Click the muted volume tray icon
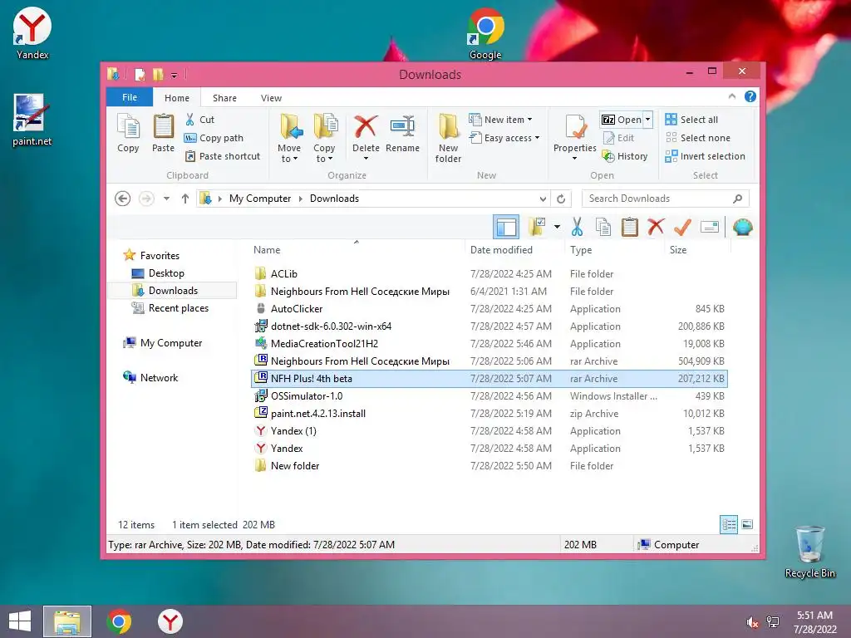 [753, 622]
